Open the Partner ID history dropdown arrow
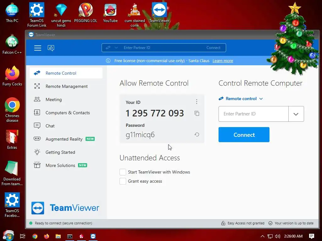Image resolution: width=322 pixels, height=241 pixels. [x=296, y=114]
